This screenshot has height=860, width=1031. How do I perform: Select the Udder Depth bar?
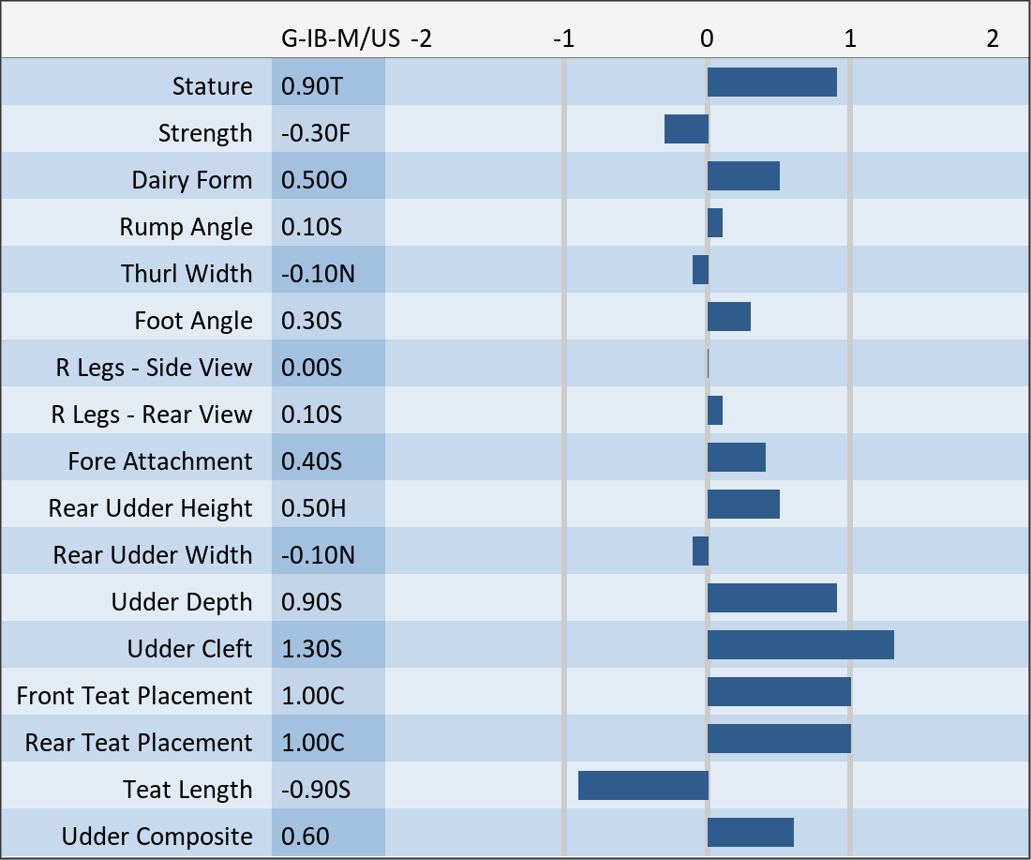(771, 598)
